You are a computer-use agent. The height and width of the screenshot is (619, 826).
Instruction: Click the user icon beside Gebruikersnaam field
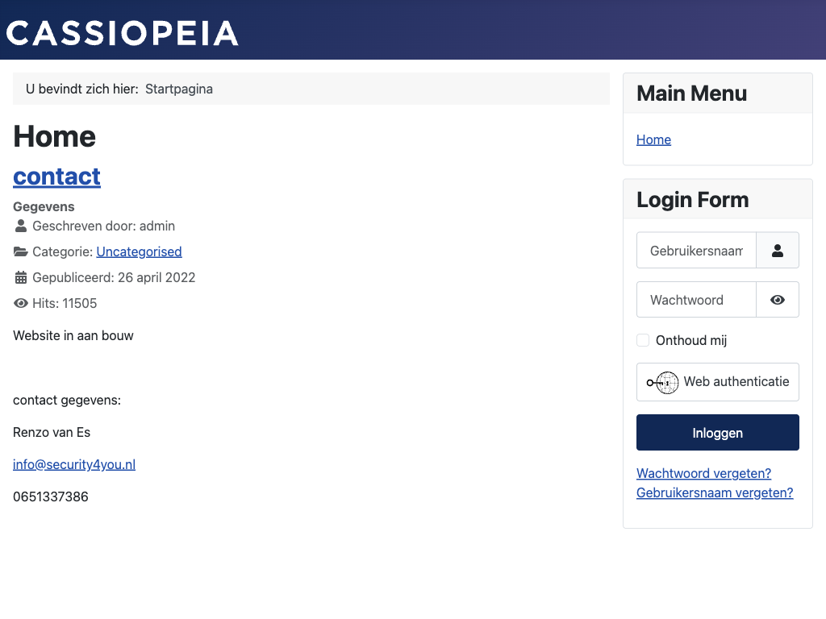pyautogui.click(x=778, y=251)
